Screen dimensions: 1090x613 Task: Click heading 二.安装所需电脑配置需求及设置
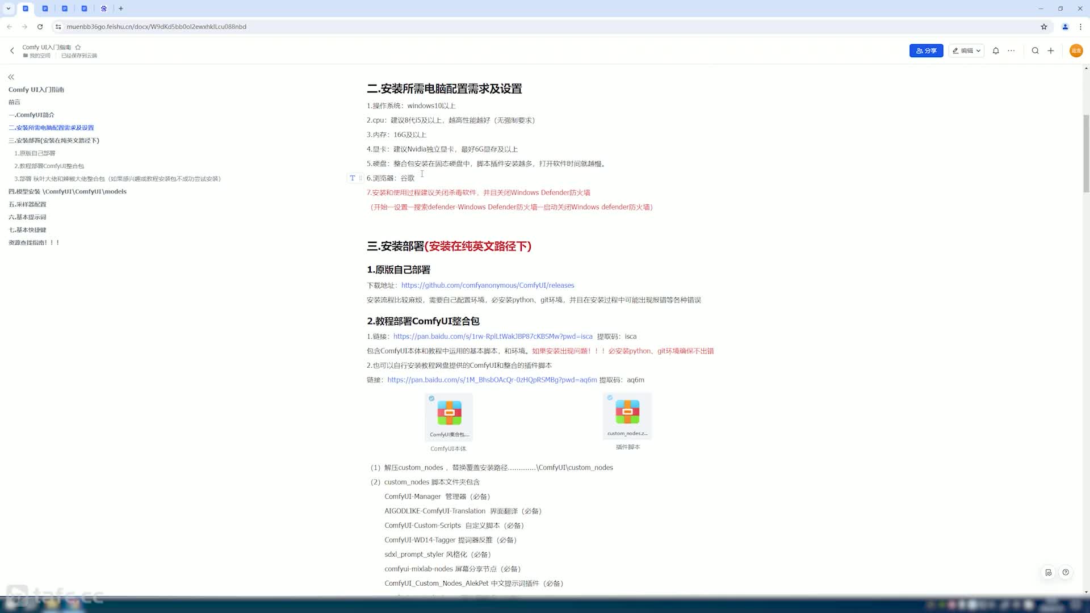[x=444, y=89]
